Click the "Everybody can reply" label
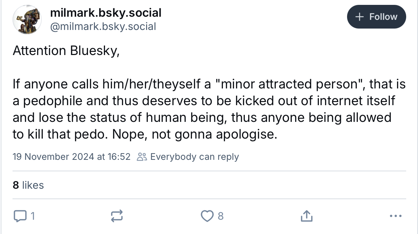The height and width of the screenshot is (234, 418). (194, 157)
